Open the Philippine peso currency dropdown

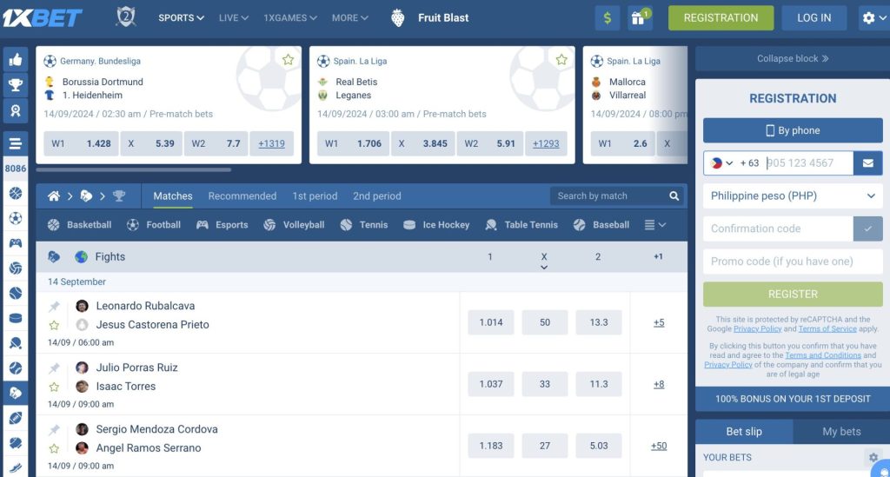793,196
